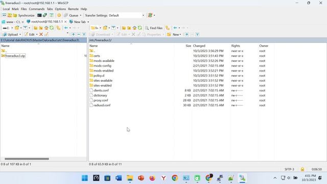Go to remote root directory icon
This screenshot has width=327, height=184.
129,28
